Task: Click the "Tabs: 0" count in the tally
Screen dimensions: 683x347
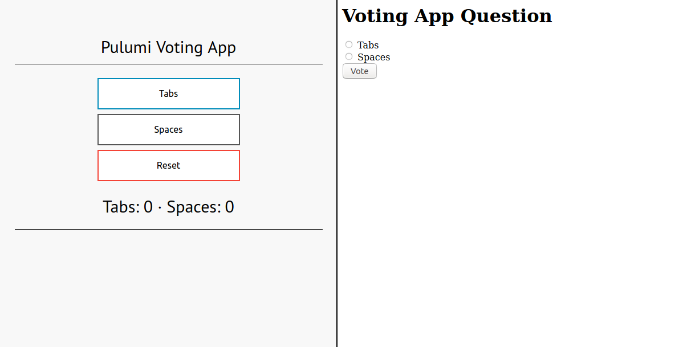Action: tap(128, 207)
